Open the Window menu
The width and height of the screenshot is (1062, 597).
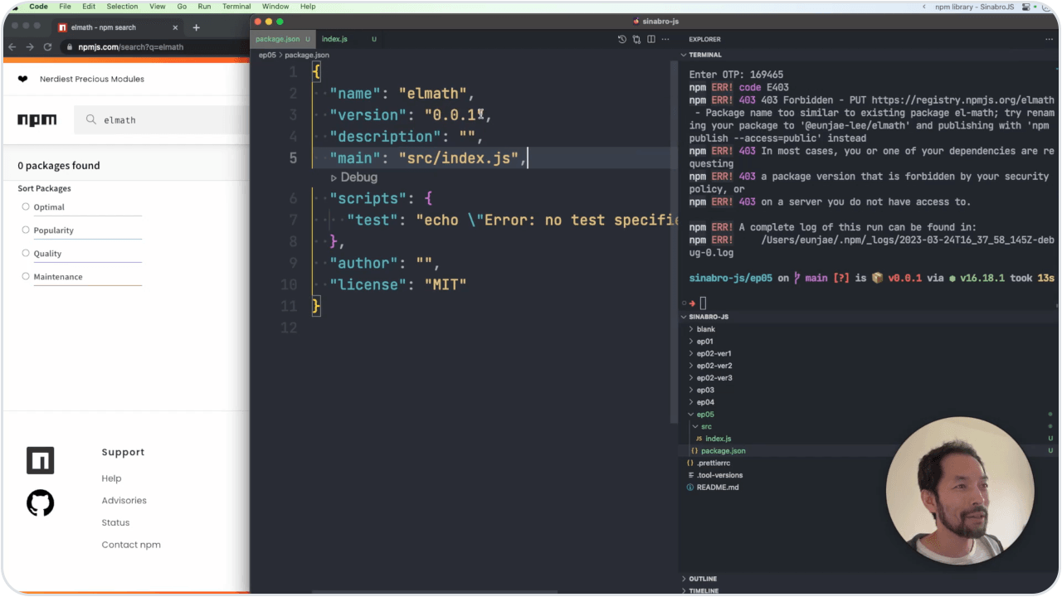pyautogui.click(x=275, y=7)
